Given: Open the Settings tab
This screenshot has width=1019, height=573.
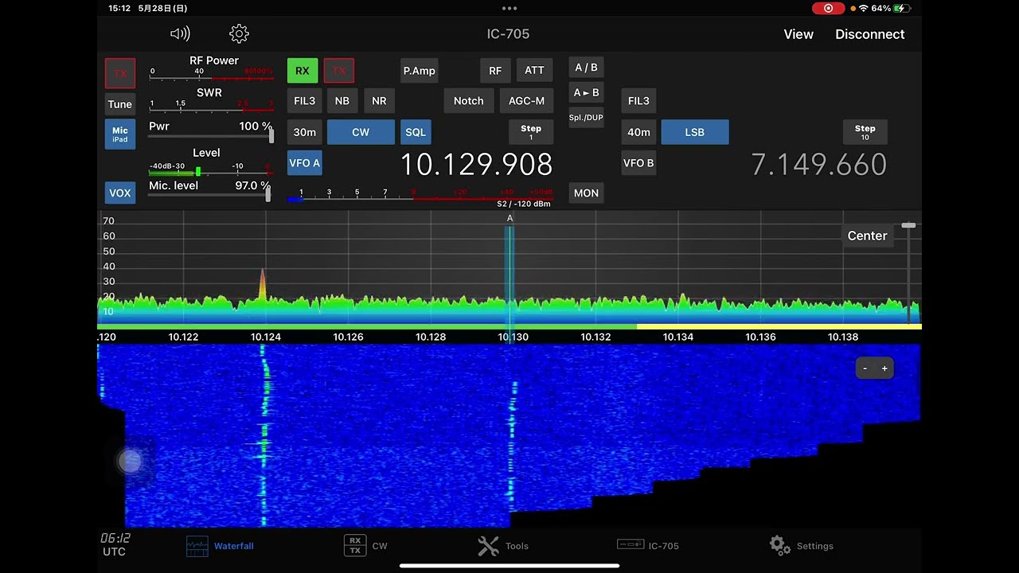Looking at the screenshot, I should 801,546.
